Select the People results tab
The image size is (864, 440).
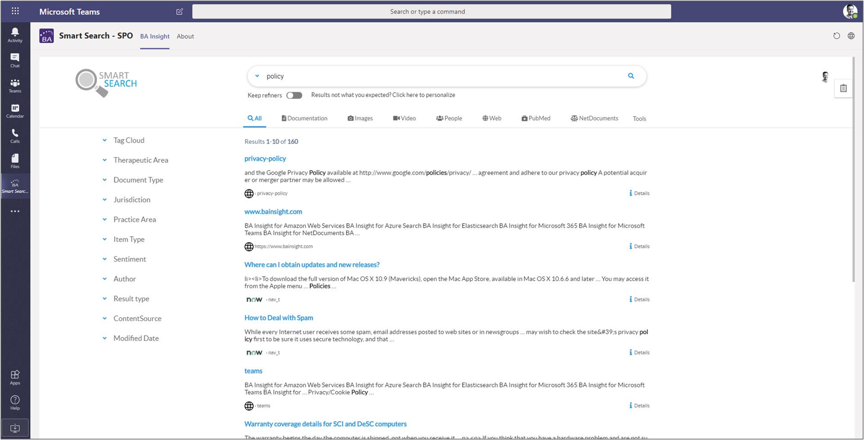[x=449, y=118]
